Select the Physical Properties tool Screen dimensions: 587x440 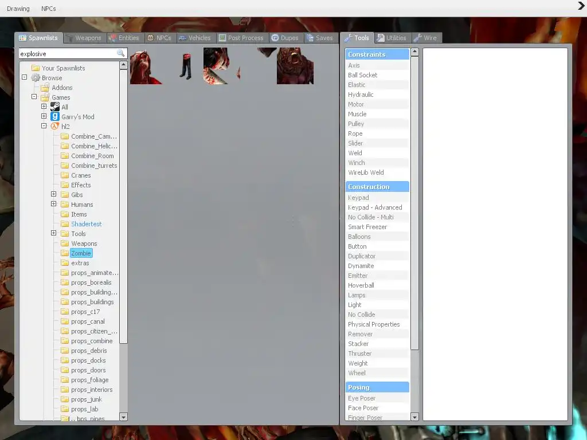377,324
